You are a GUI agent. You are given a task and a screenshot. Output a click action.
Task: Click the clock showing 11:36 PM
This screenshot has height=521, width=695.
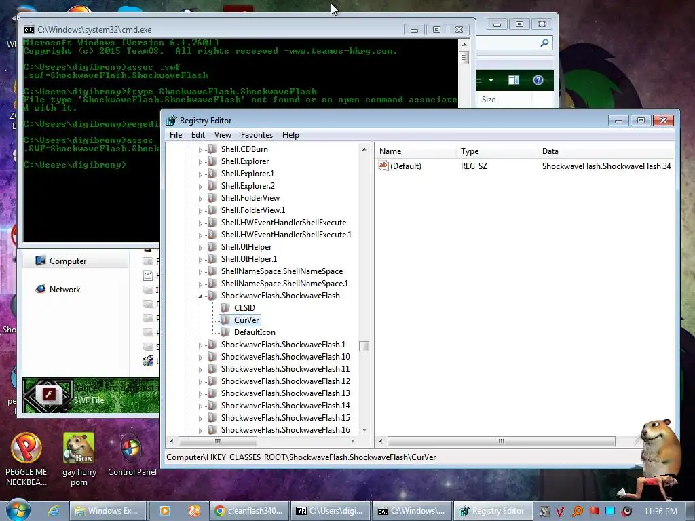[x=660, y=512]
